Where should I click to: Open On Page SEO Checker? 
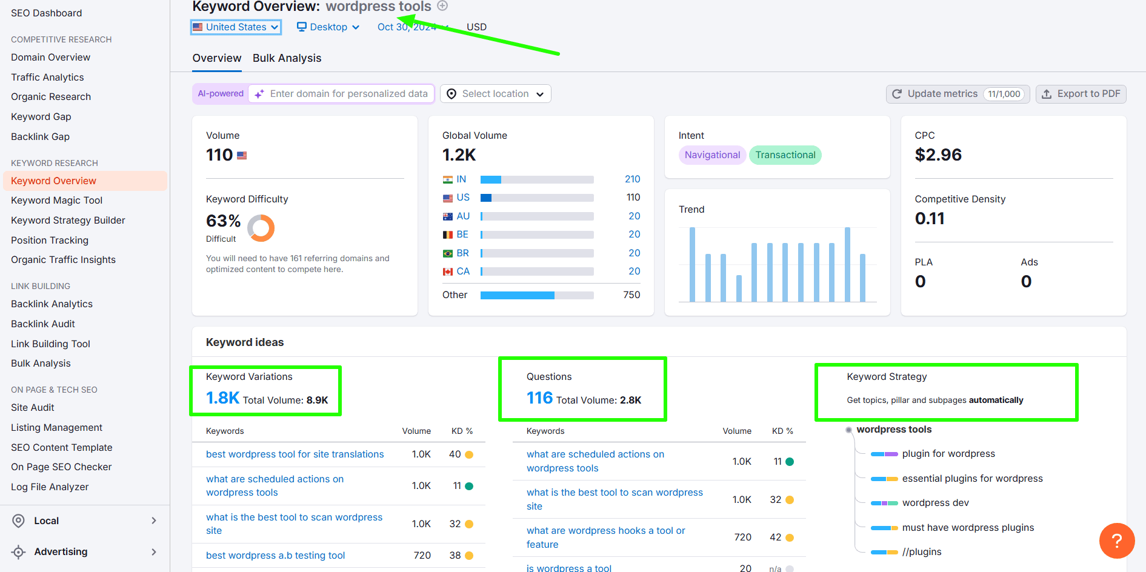pyautogui.click(x=61, y=467)
